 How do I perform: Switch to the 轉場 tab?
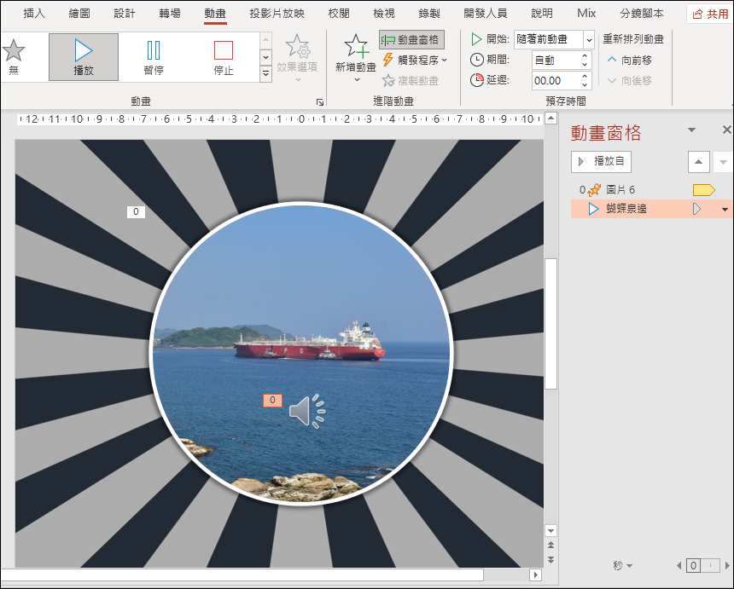coord(170,14)
